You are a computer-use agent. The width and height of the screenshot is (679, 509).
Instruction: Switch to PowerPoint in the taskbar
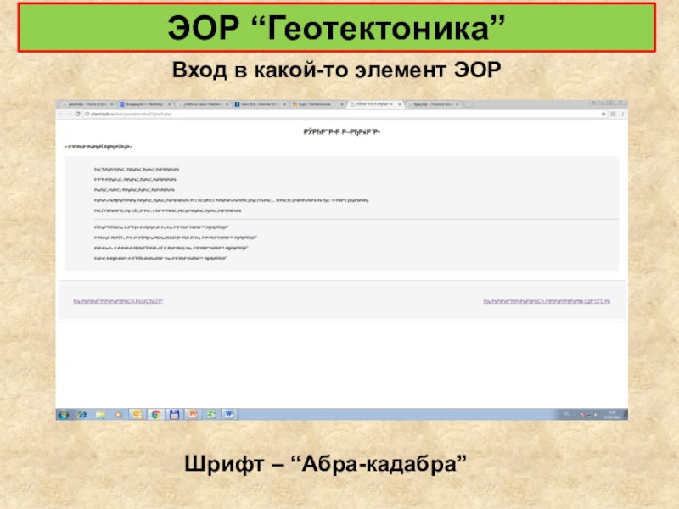[193, 415]
